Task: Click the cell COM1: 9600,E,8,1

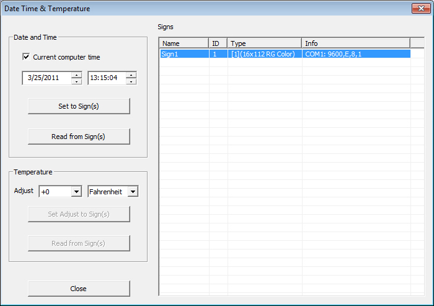Action: (356, 54)
